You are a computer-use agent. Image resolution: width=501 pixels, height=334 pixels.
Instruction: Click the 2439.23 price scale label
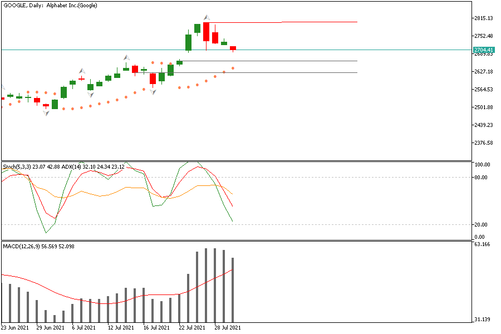tap(483, 125)
